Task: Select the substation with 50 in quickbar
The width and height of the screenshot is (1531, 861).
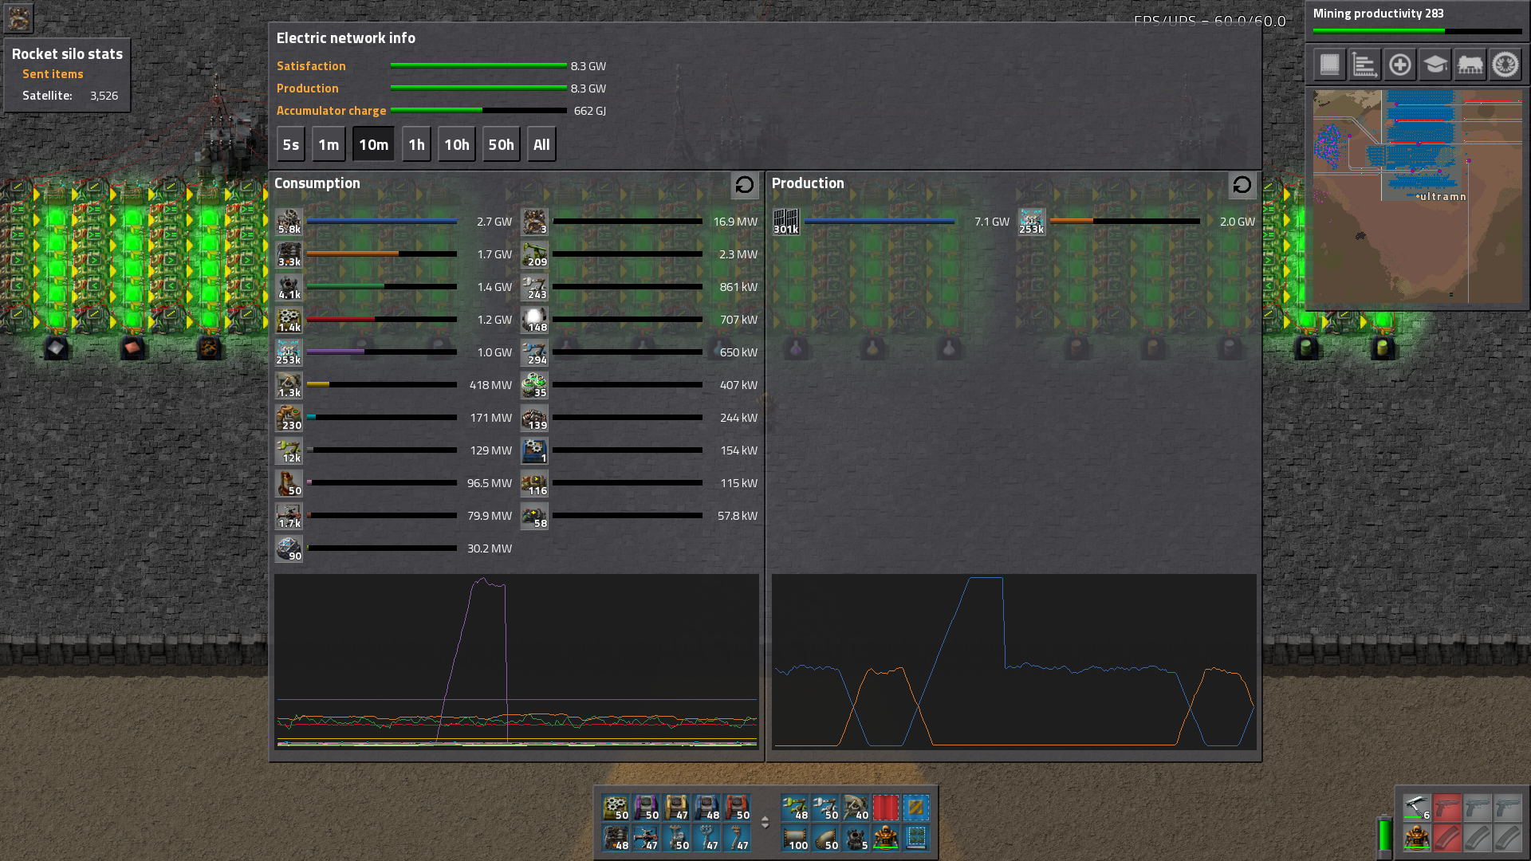Action: (x=676, y=838)
